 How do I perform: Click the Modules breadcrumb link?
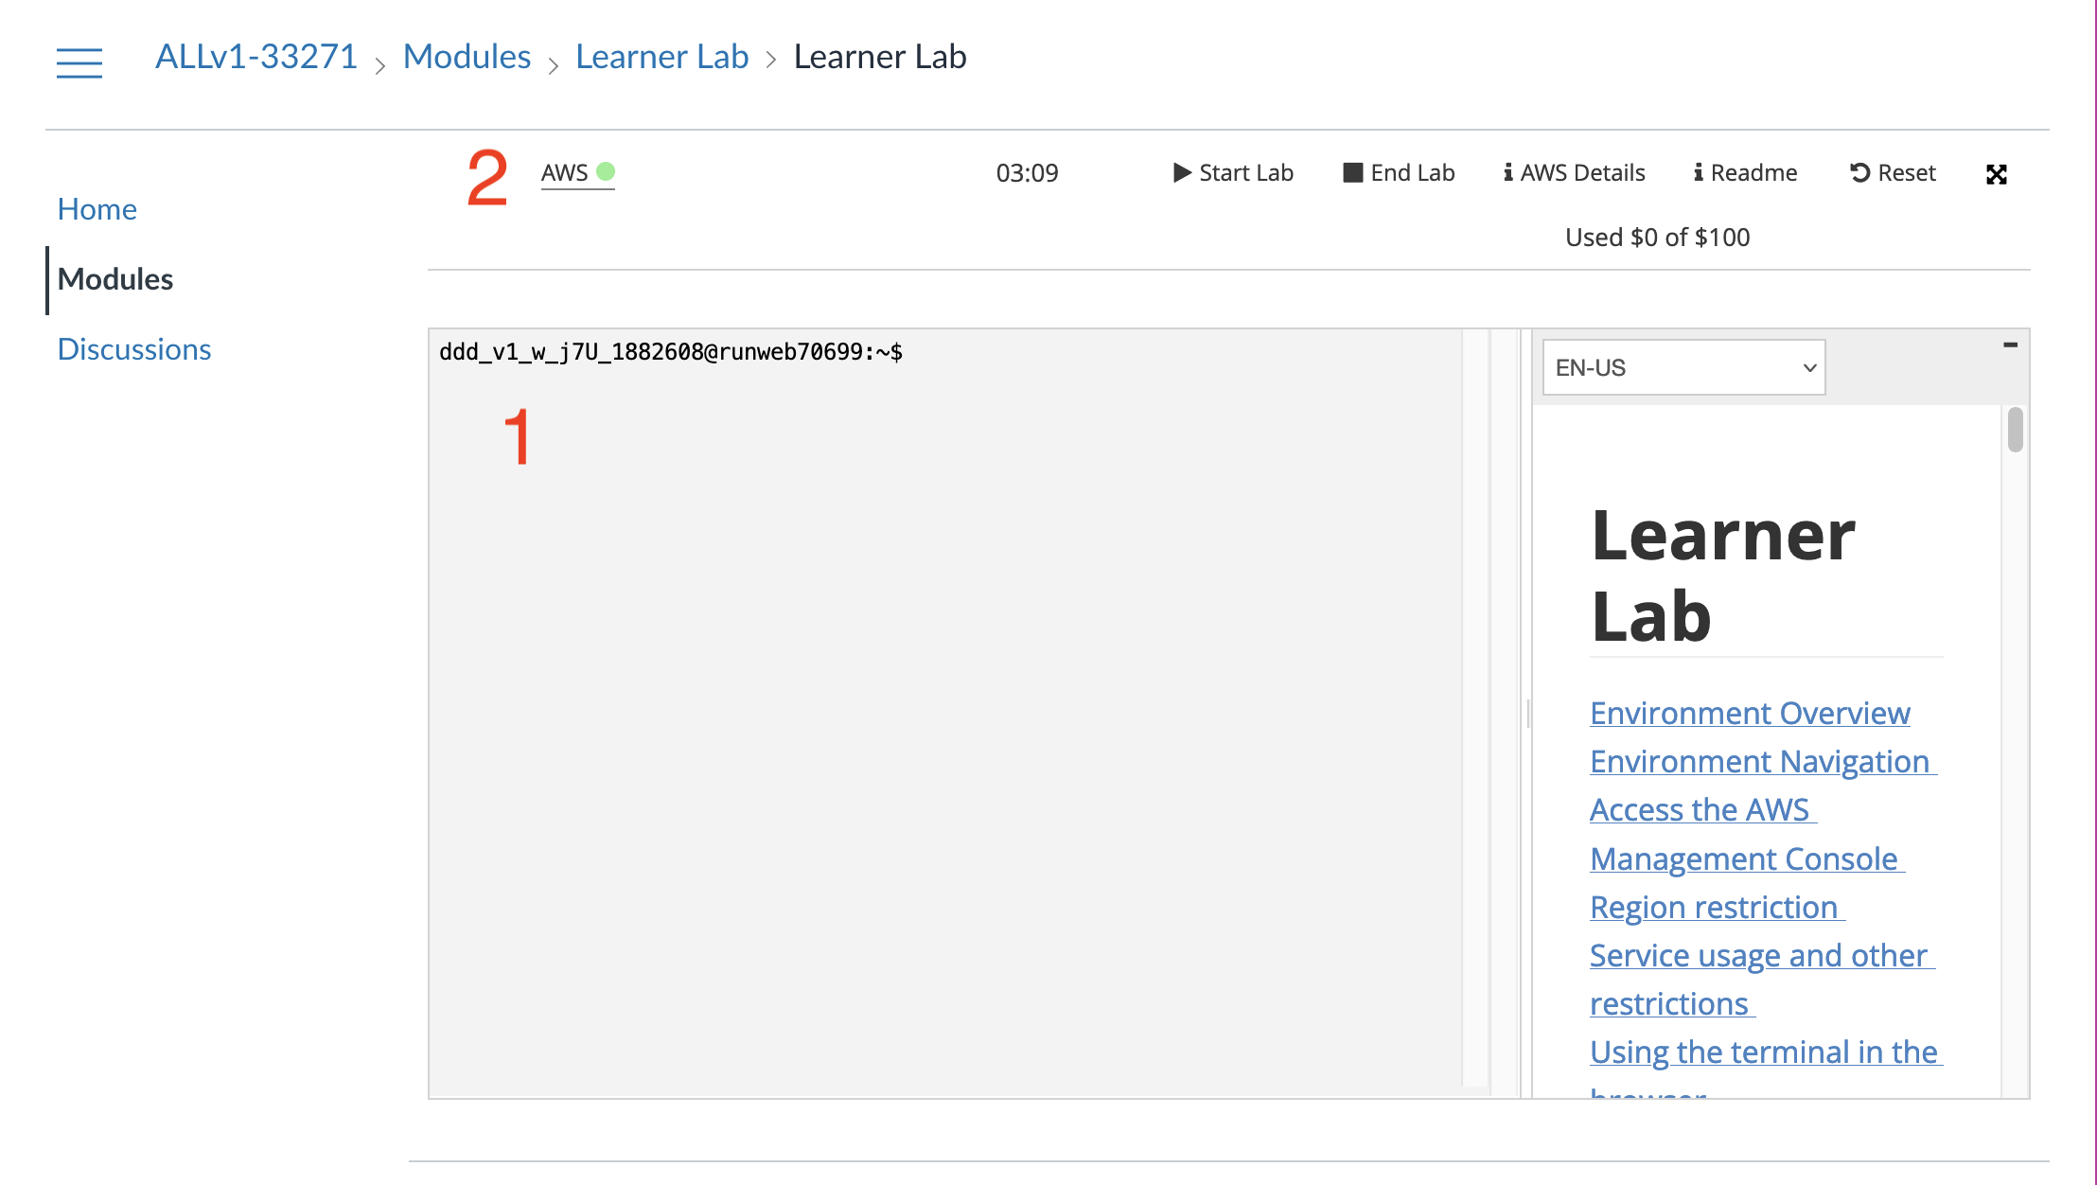tap(467, 57)
